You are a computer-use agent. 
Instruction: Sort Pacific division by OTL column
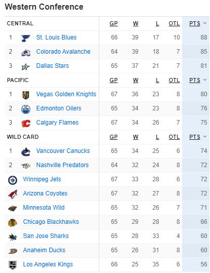tap(174, 80)
